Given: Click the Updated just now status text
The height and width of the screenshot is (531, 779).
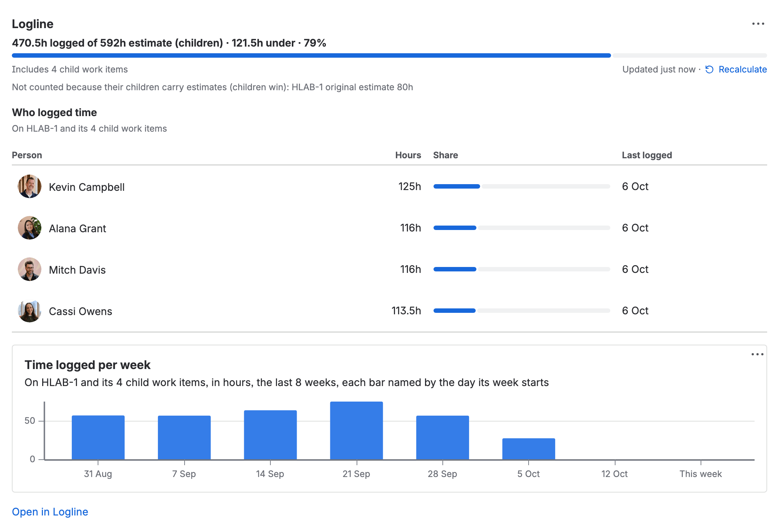Looking at the screenshot, I should 659,70.
